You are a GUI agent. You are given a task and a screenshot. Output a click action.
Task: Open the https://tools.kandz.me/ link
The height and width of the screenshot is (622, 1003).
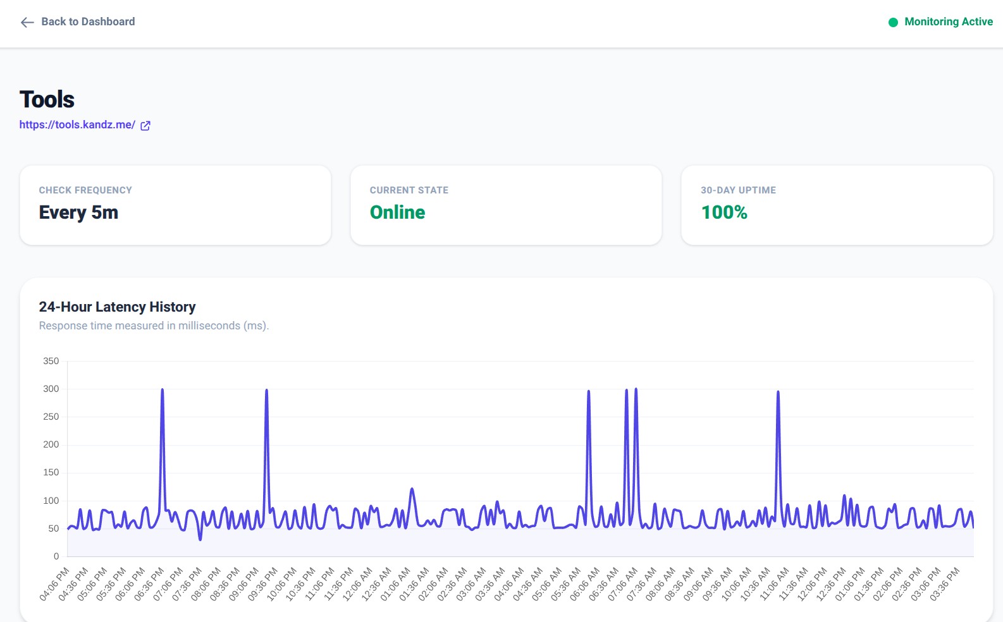tap(77, 125)
